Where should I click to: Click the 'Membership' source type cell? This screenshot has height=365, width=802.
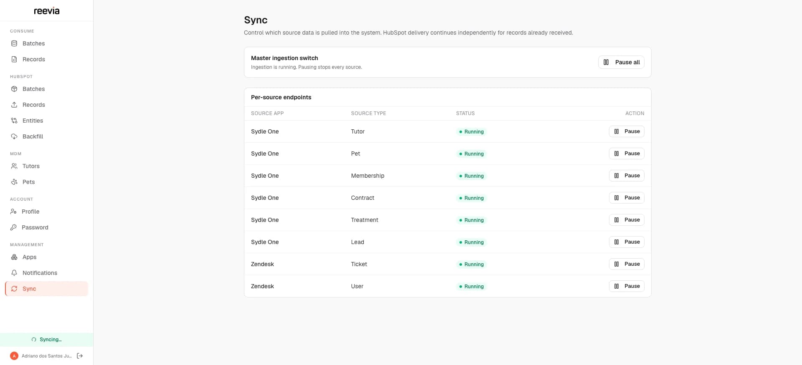(368, 176)
